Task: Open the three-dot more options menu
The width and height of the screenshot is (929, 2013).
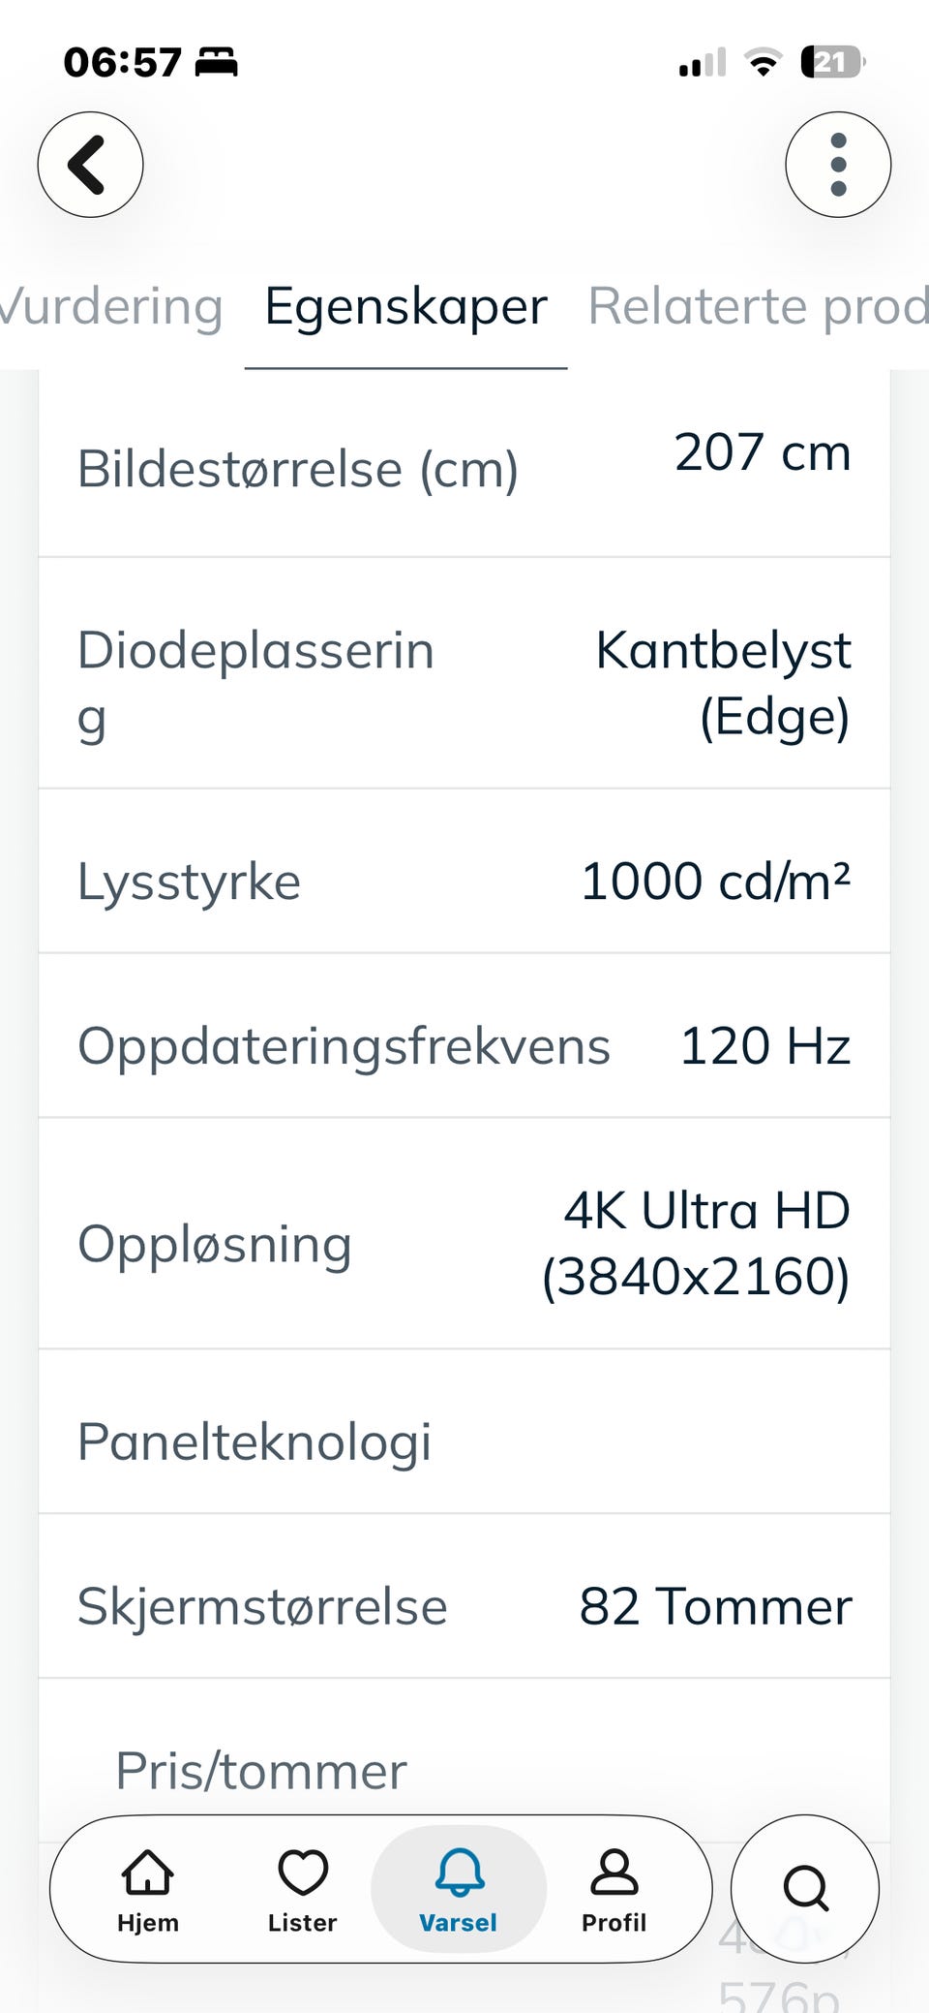Action: [838, 165]
